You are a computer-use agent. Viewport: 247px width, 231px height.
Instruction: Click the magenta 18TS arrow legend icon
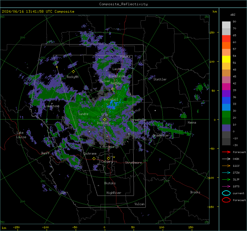(226, 187)
